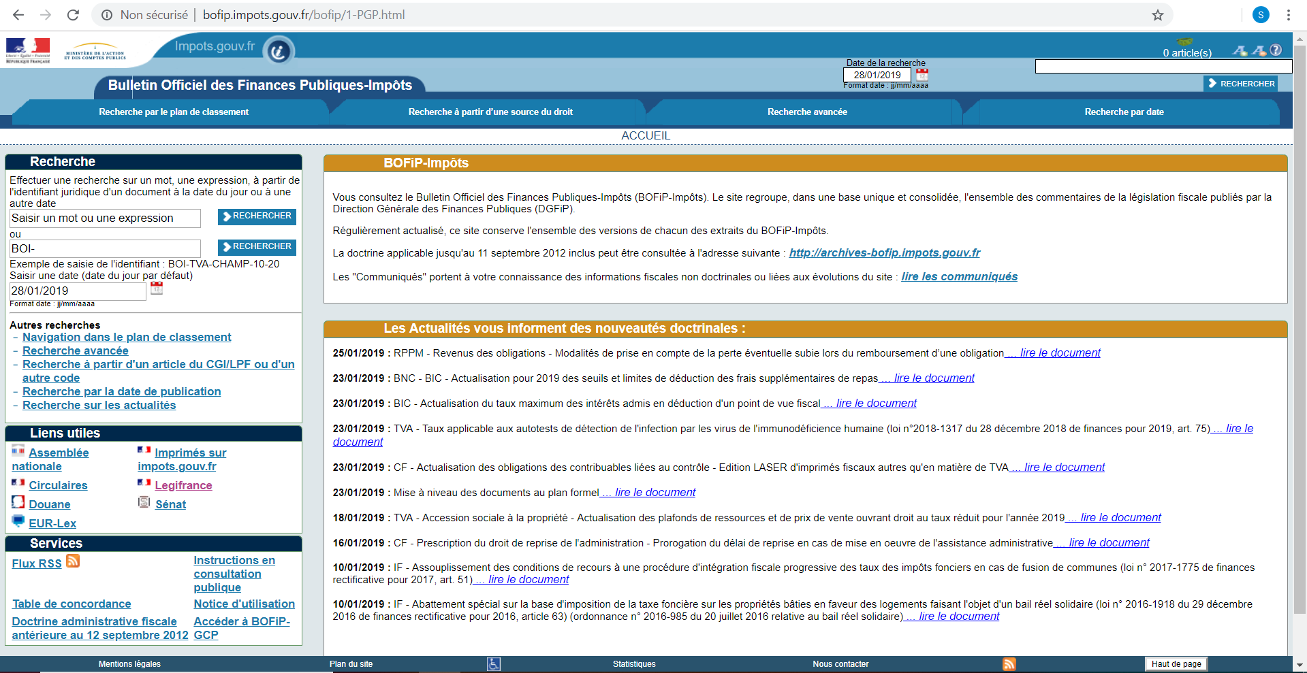Click the Douane logo icon
Screen dimensions: 1307x673
[18, 502]
